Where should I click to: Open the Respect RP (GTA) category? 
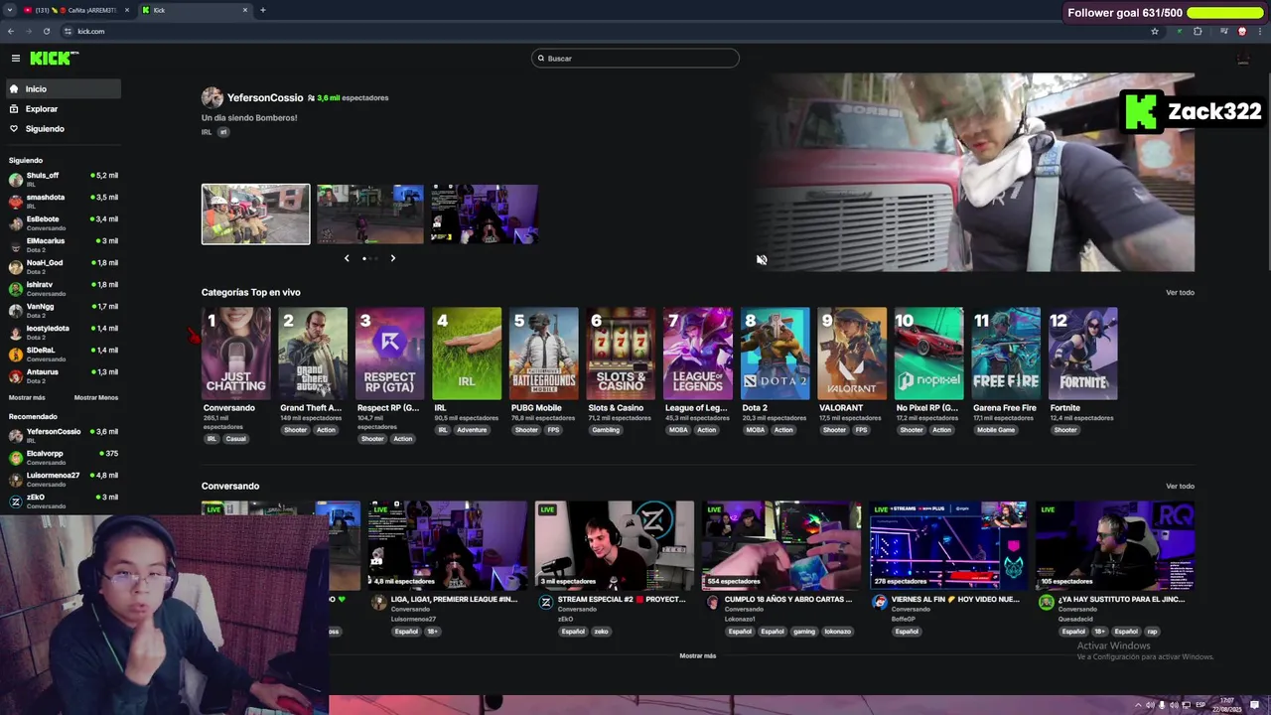pos(390,354)
